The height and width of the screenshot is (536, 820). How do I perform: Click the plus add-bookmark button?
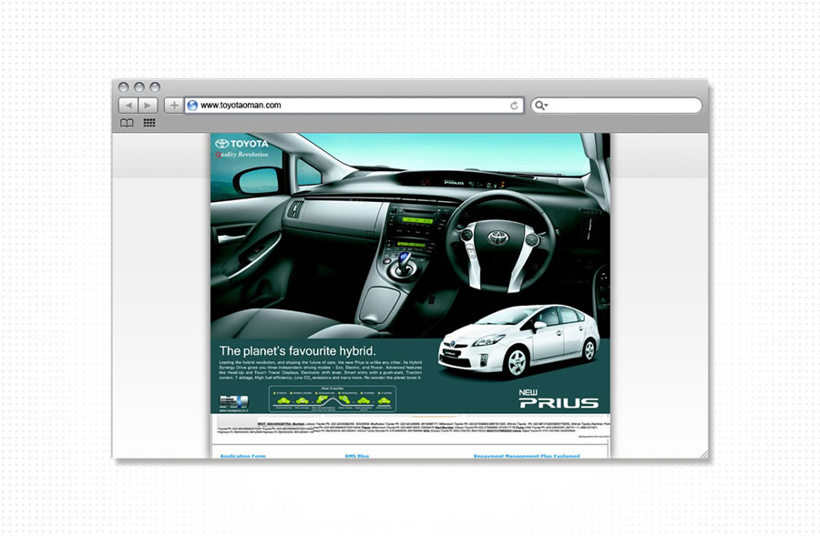coord(174,106)
